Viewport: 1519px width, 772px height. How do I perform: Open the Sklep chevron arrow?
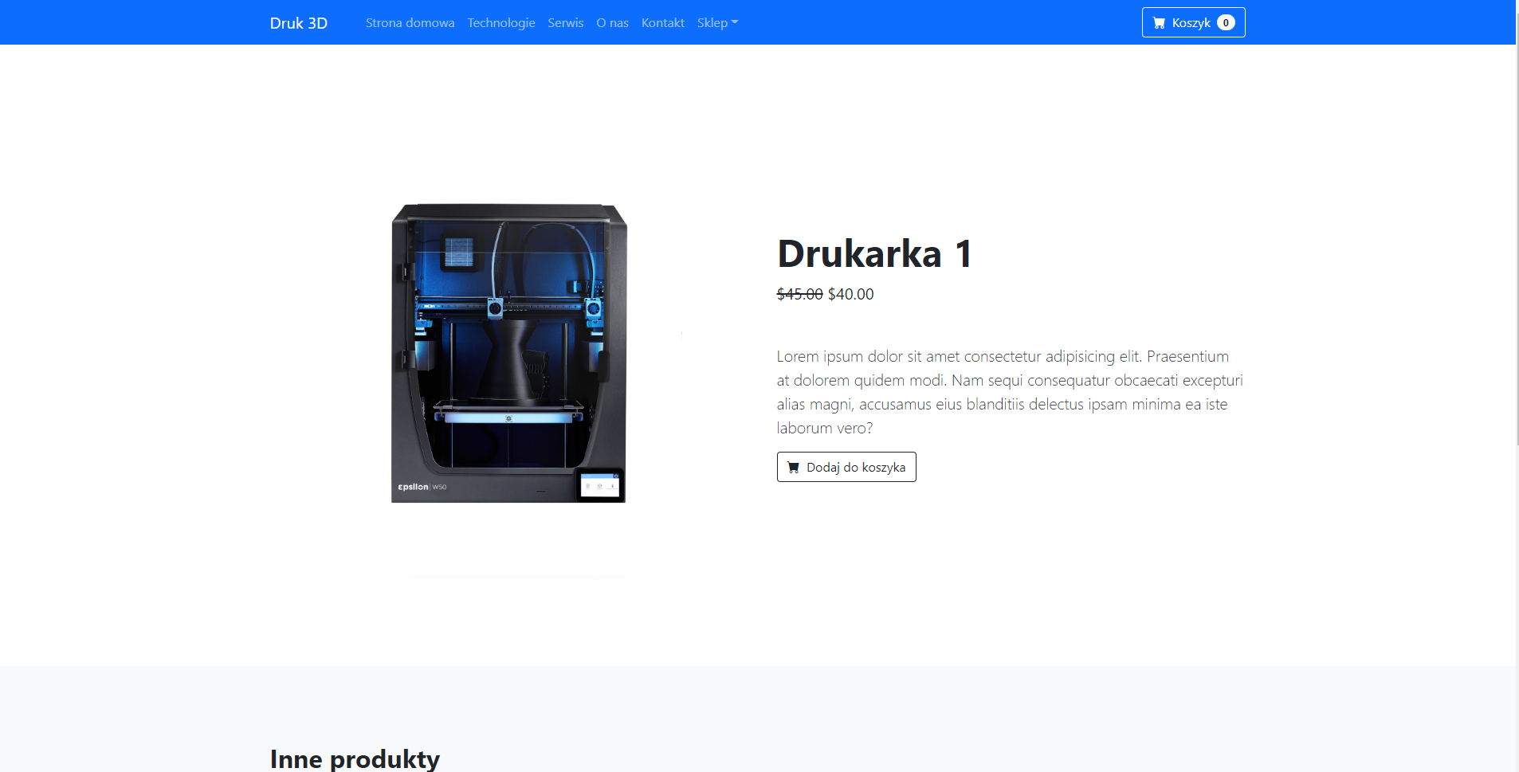(735, 23)
